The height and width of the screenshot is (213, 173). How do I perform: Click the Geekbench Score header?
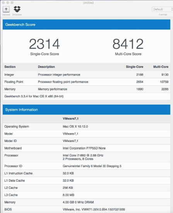point(86,24)
